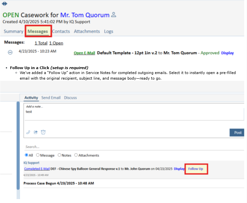The image size is (247, 203).
Task: Open the Logs tab
Action: (109, 31)
